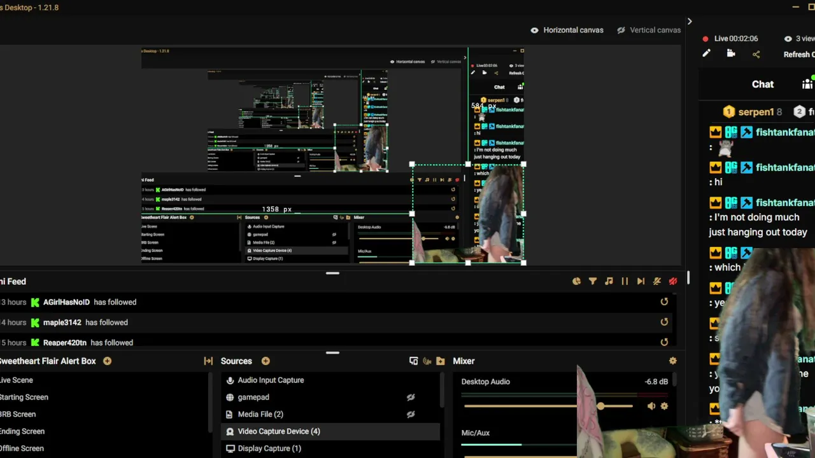Skip the current alert
Screen dimensions: 815x458
pyautogui.click(x=641, y=281)
